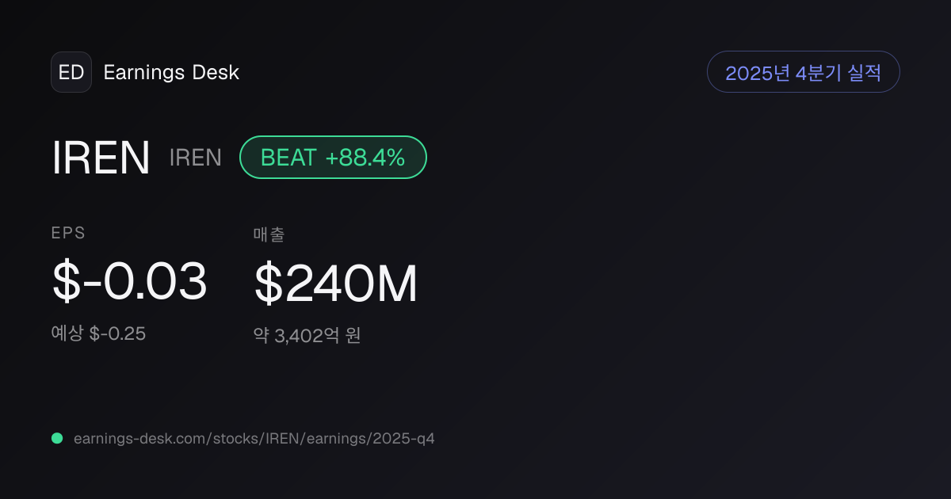
Task: Click the Earnings Desk brand name
Action: coord(171,72)
